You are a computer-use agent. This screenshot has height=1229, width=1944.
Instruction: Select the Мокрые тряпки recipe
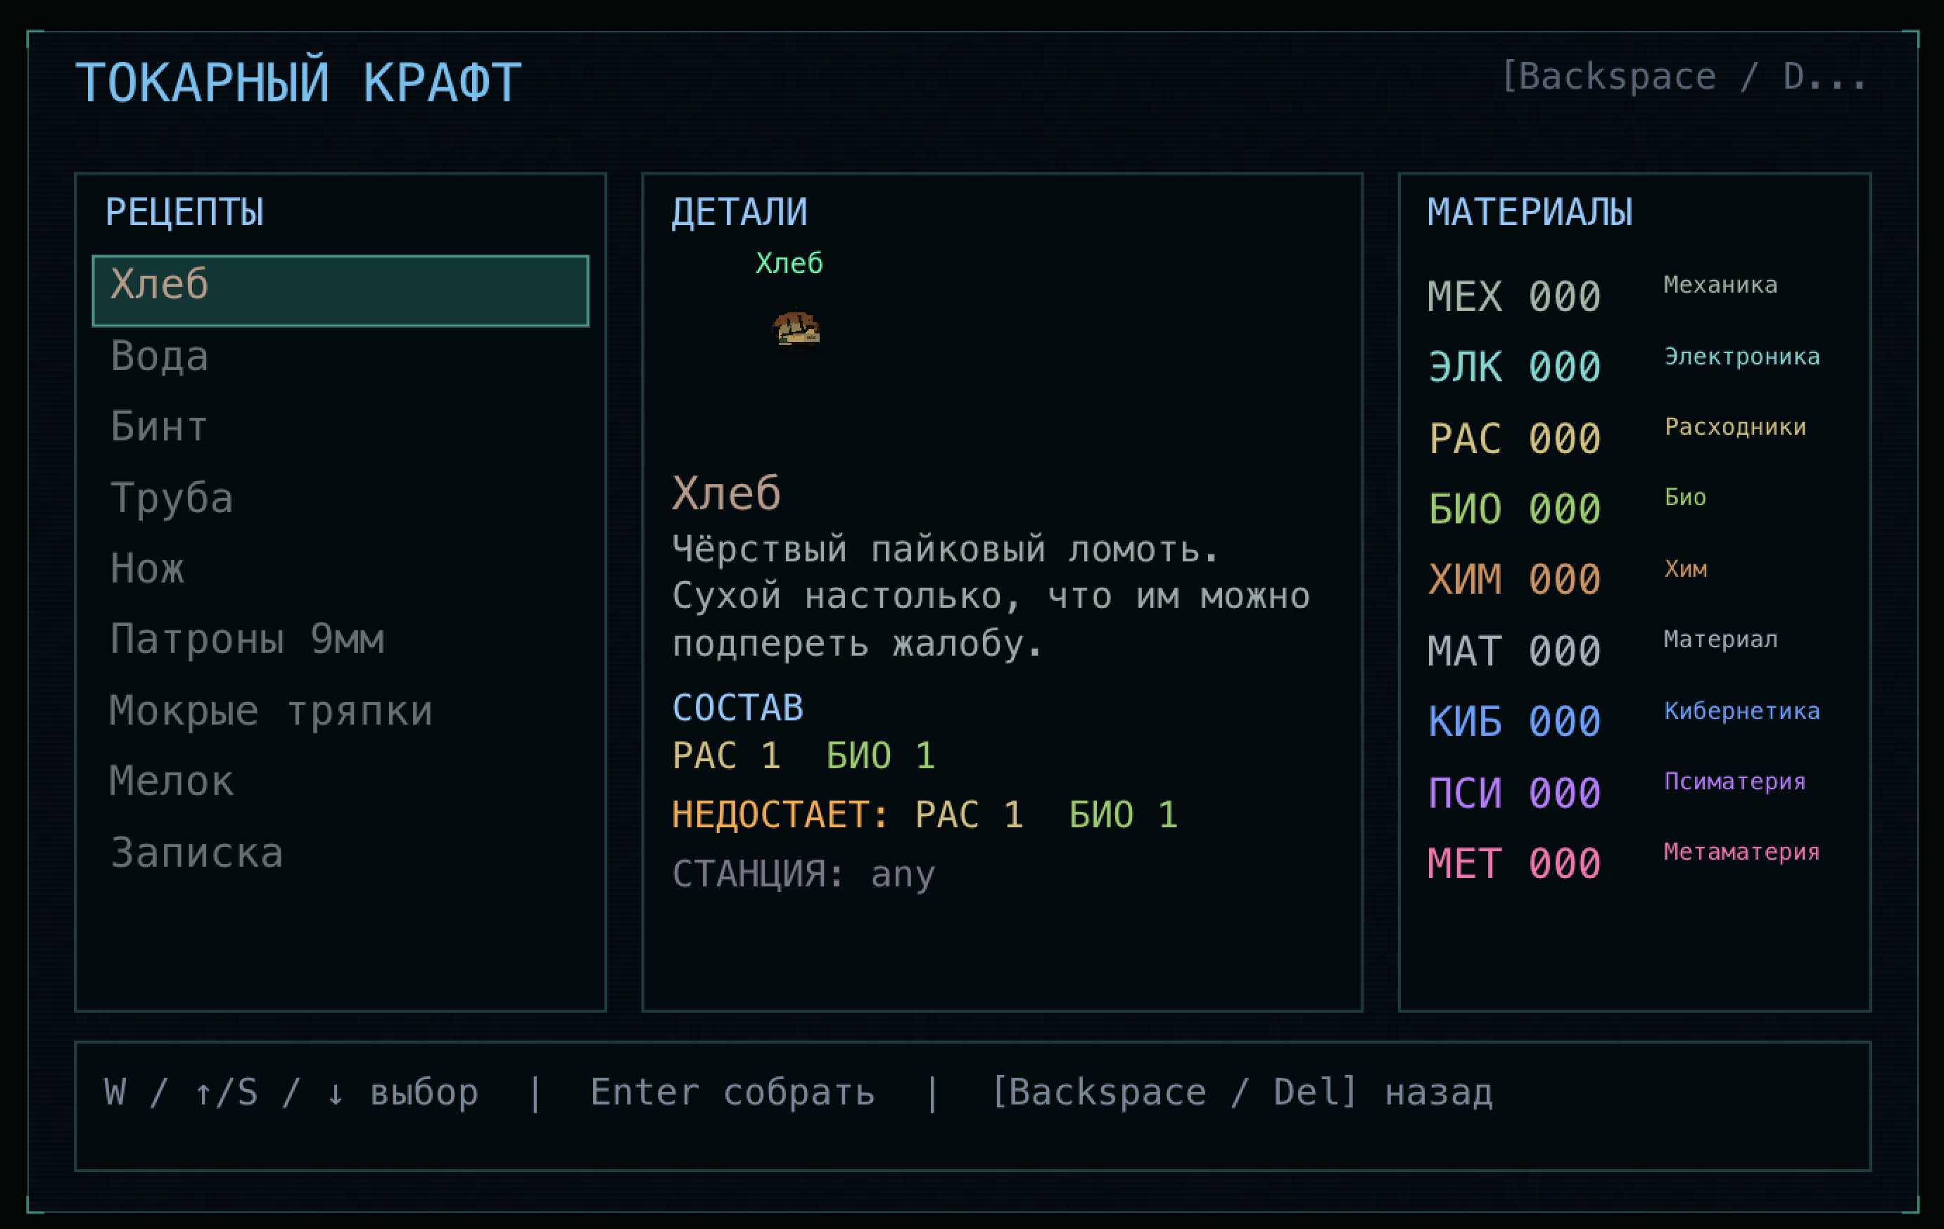tap(341, 711)
